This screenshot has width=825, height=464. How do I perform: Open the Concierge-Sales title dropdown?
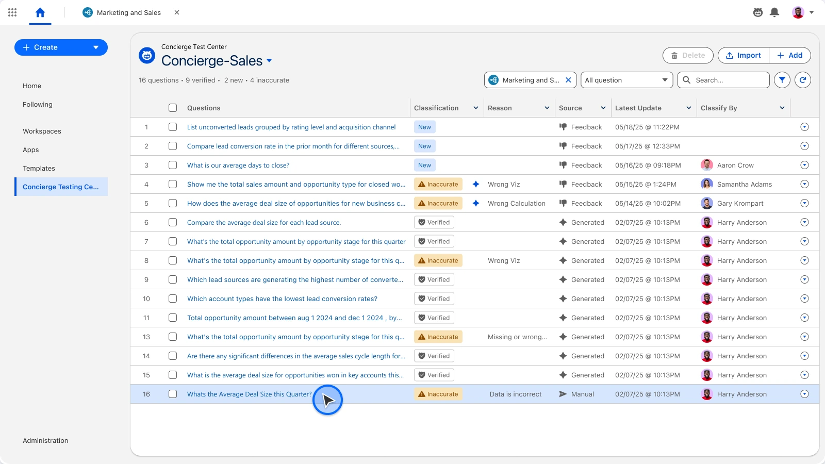[269, 61]
